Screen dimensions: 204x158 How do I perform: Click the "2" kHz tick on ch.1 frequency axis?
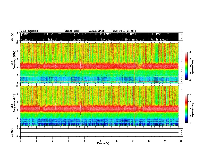click(18, 75)
